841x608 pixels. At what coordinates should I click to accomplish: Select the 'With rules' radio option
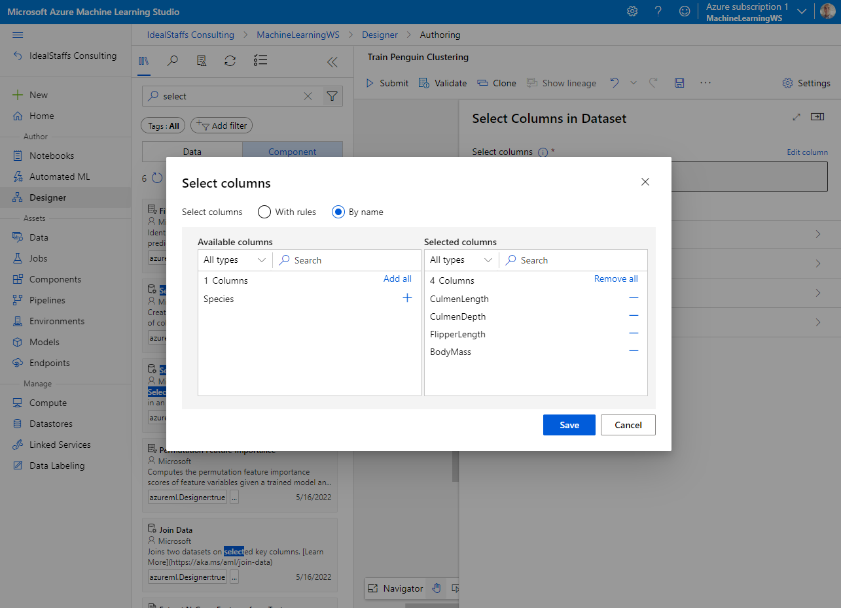pyautogui.click(x=264, y=212)
